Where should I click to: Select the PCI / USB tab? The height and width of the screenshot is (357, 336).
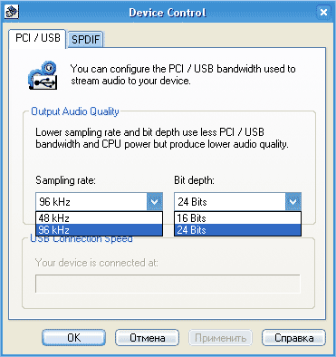pos(37,38)
